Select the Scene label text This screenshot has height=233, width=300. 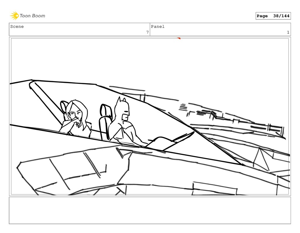pos(17,26)
